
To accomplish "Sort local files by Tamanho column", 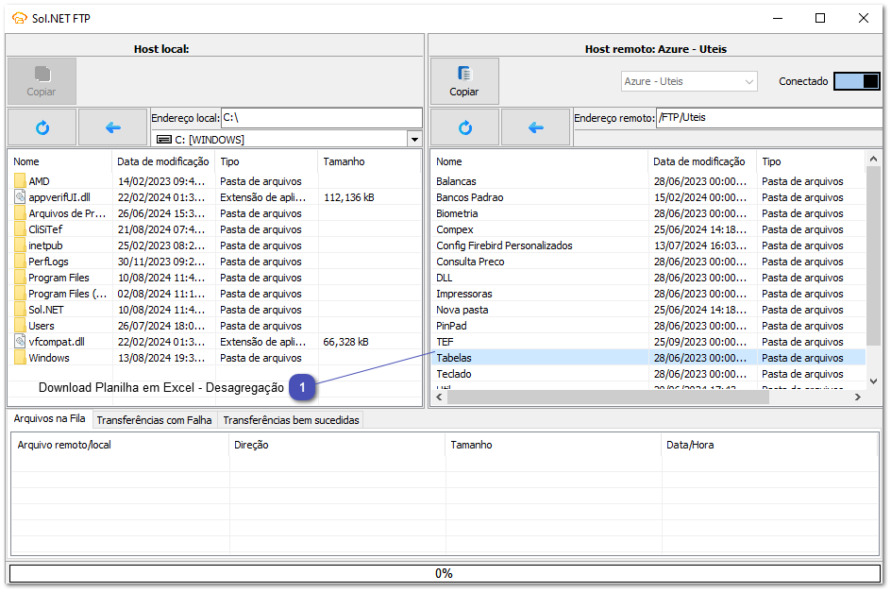I will [344, 161].
